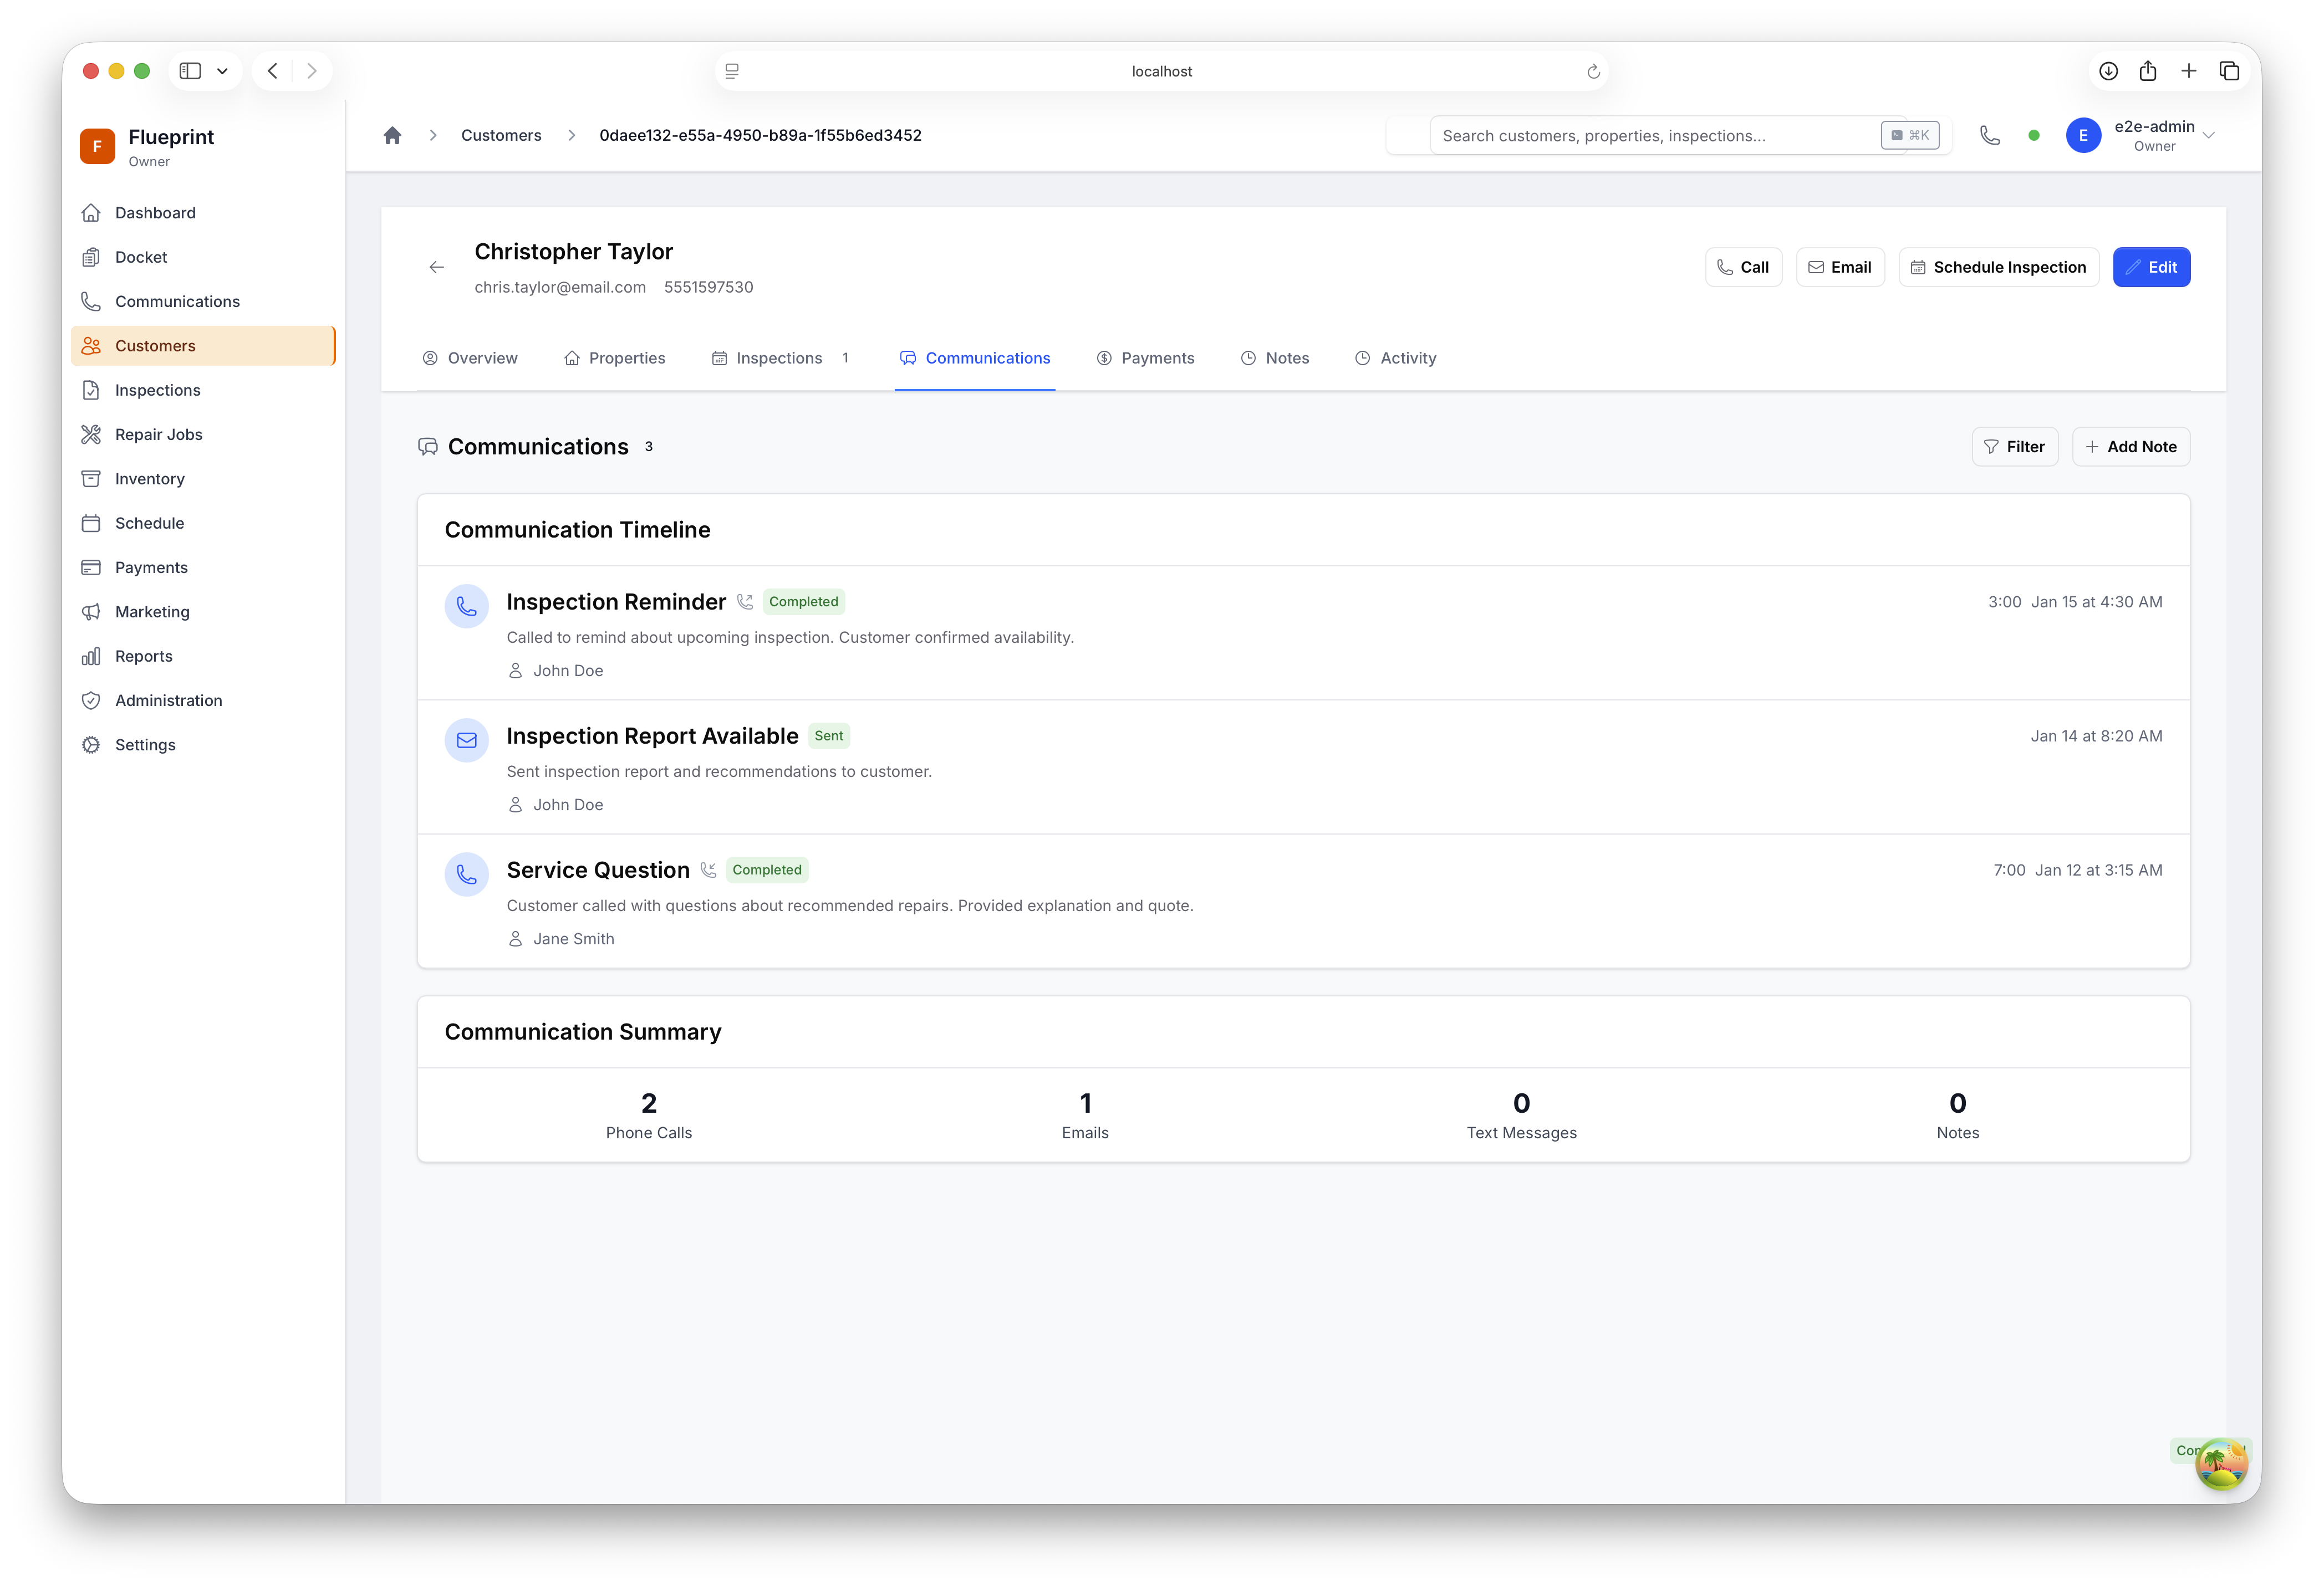The width and height of the screenshot is (2324, 1586).
Task: Open Marketing from sidebar
Action: [x=152, y=612]
